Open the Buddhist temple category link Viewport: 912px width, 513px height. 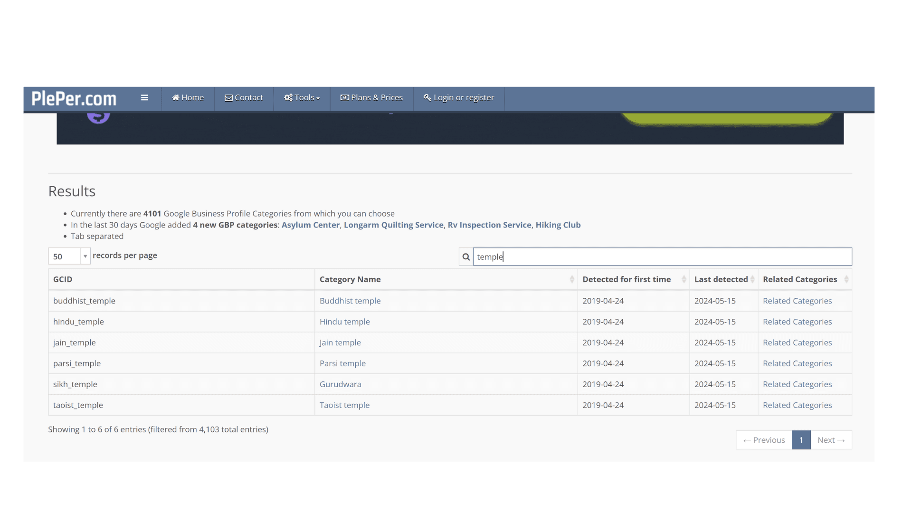[x=350, y=301]
